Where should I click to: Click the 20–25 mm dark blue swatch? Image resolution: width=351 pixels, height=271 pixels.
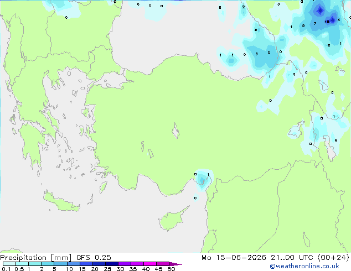pos(99,264)
